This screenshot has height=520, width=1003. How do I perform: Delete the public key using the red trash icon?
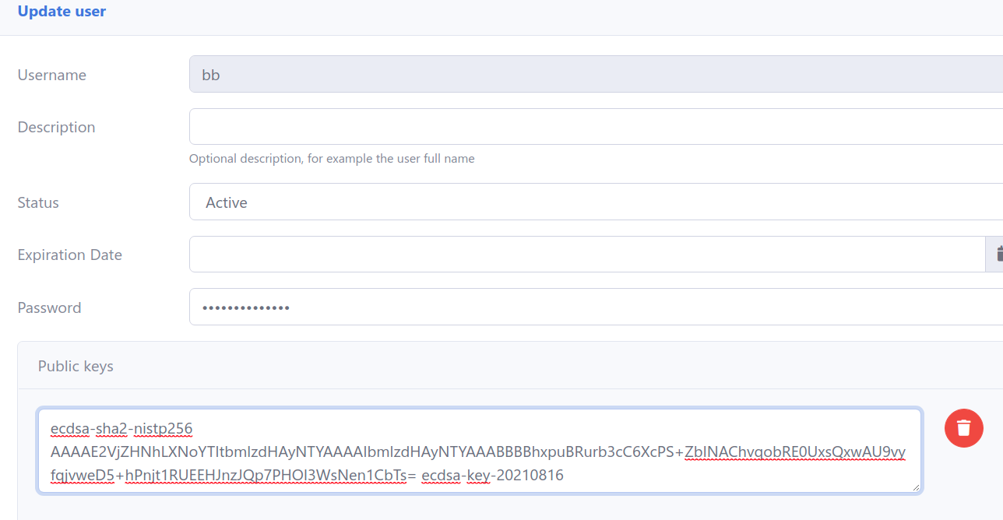coord(963,428)
